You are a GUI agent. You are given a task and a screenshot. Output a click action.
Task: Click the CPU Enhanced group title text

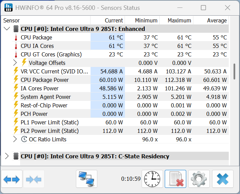point(83,29)
